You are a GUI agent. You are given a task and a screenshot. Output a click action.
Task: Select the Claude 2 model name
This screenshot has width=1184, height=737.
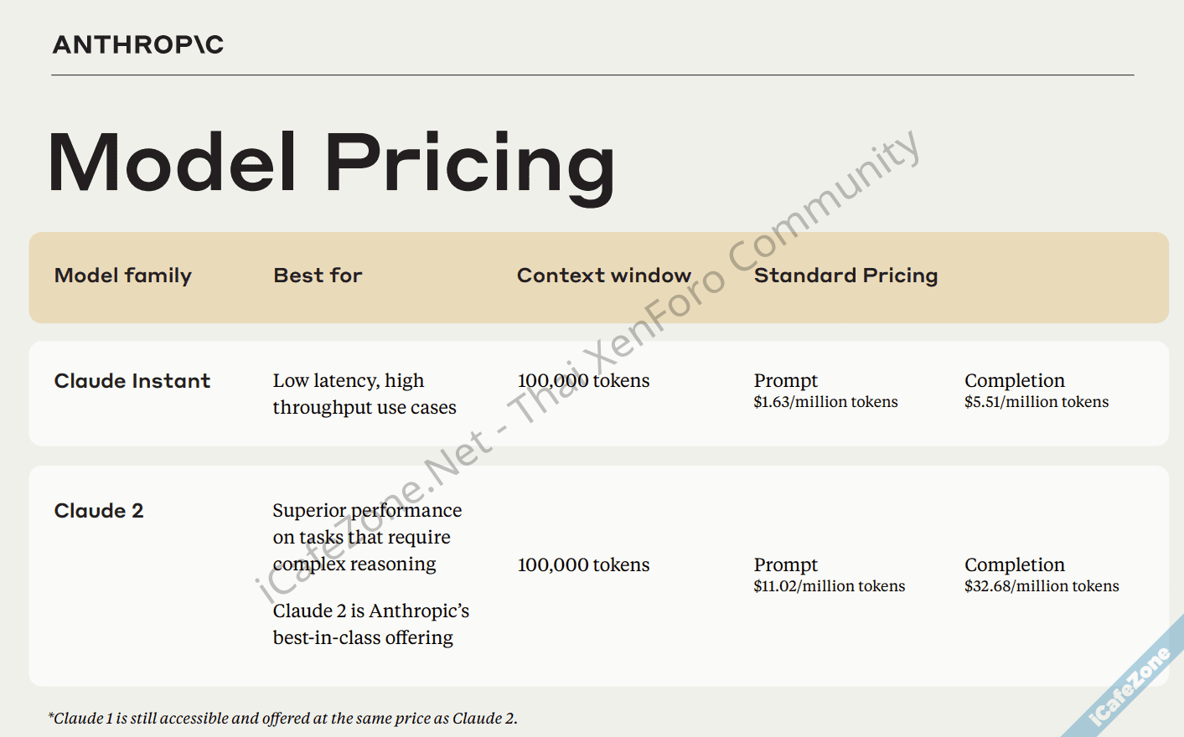pos(99,511)
